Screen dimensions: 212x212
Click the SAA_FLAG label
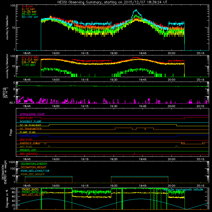[26, 139]
